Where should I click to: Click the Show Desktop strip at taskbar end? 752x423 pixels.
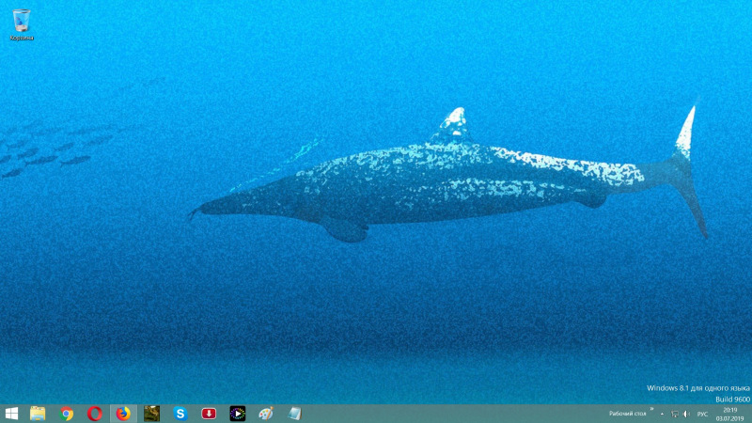coord(750,414)
